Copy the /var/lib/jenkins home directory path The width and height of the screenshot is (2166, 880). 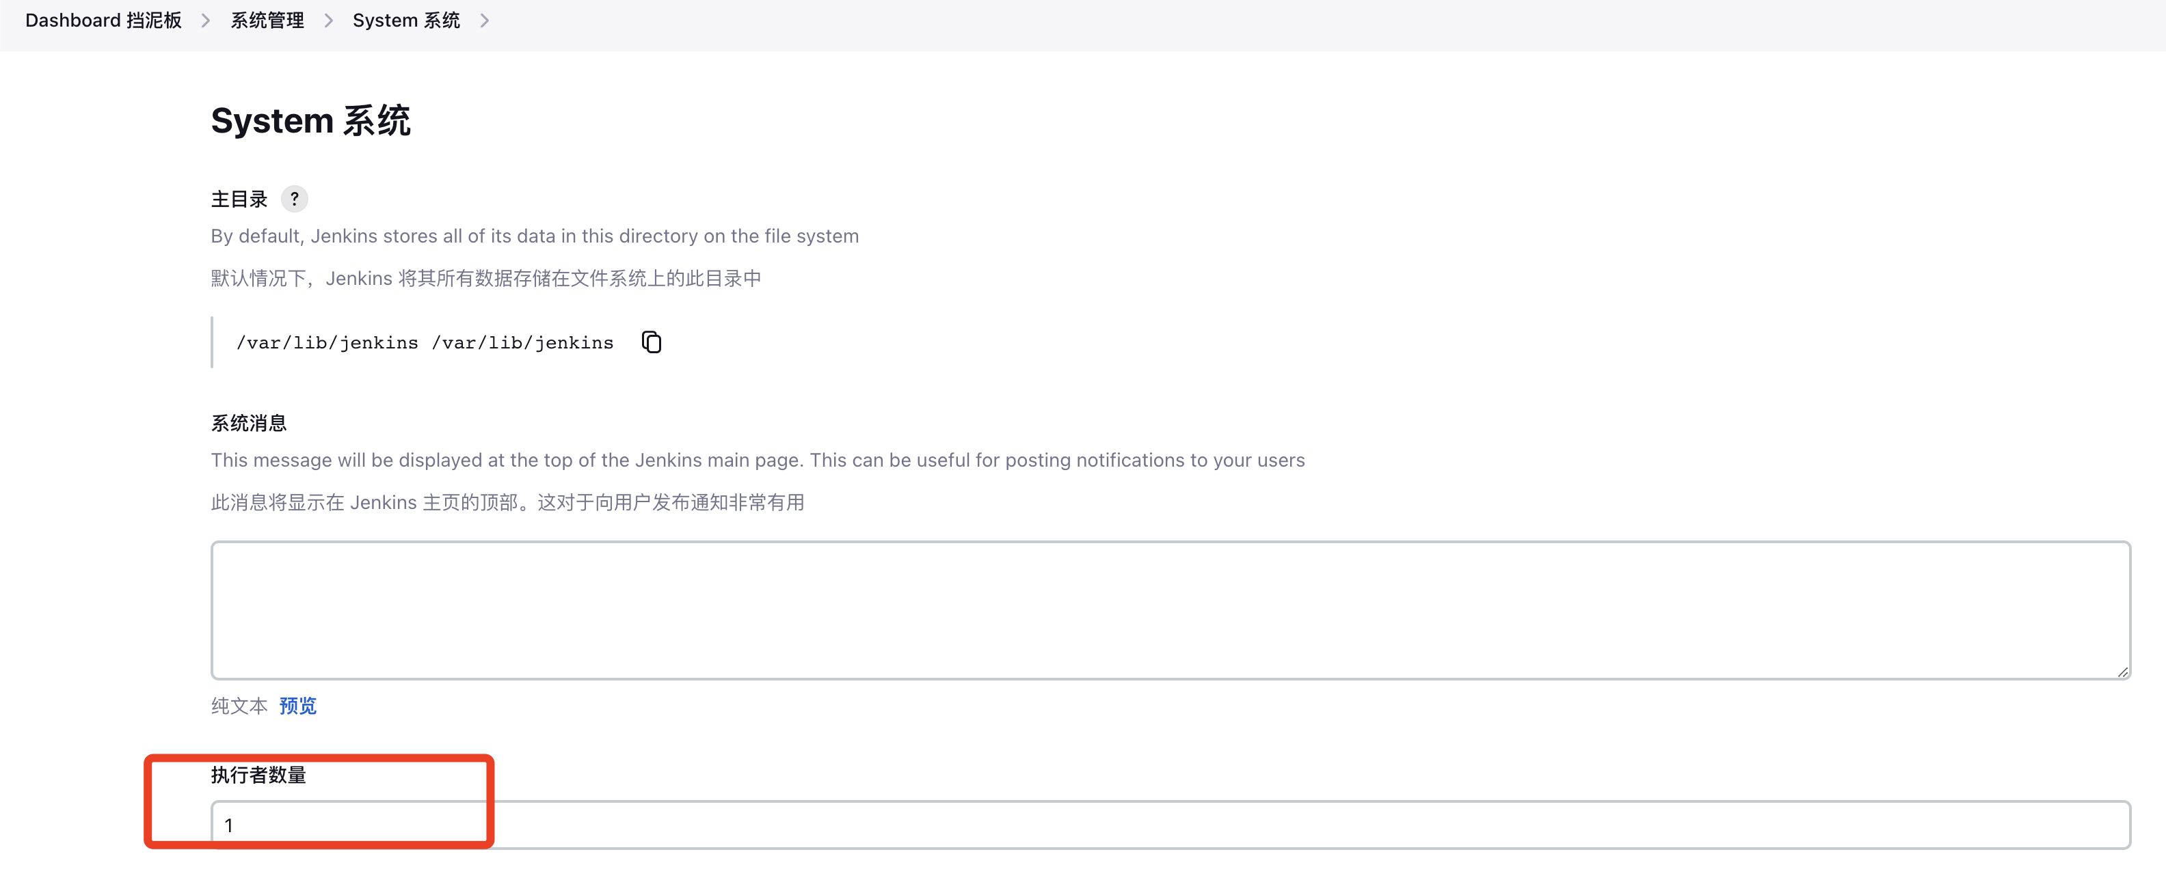click(x=652, y=342)
